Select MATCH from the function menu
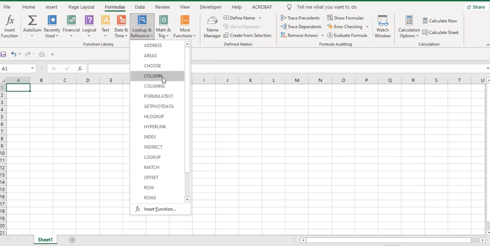This screenshot has height=246, width=490. [158, 167]
